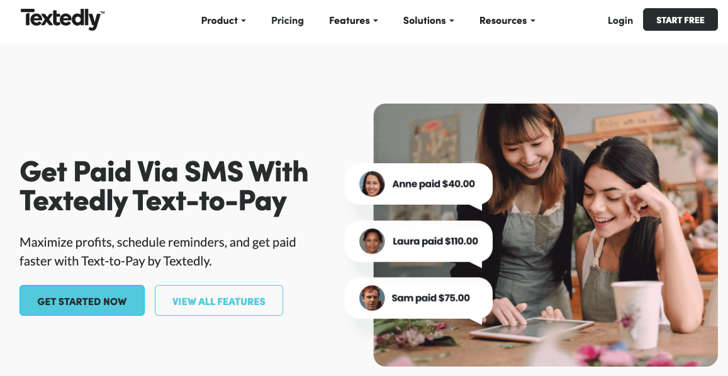728x376 pixels.
Task: Click the tablet in the hero image
Action: pyautogui.click(x=532, y=329)
